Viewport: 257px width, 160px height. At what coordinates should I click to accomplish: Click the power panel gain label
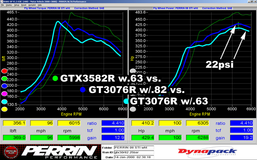220,138
